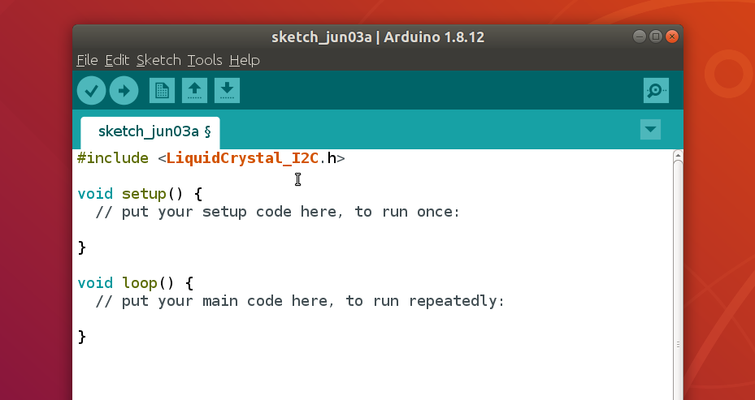Click the window title sketch_jun03a | Arduino 1.8.12
Image resolution: width=755 pixels, height=400 pixels.
(378, 37)
